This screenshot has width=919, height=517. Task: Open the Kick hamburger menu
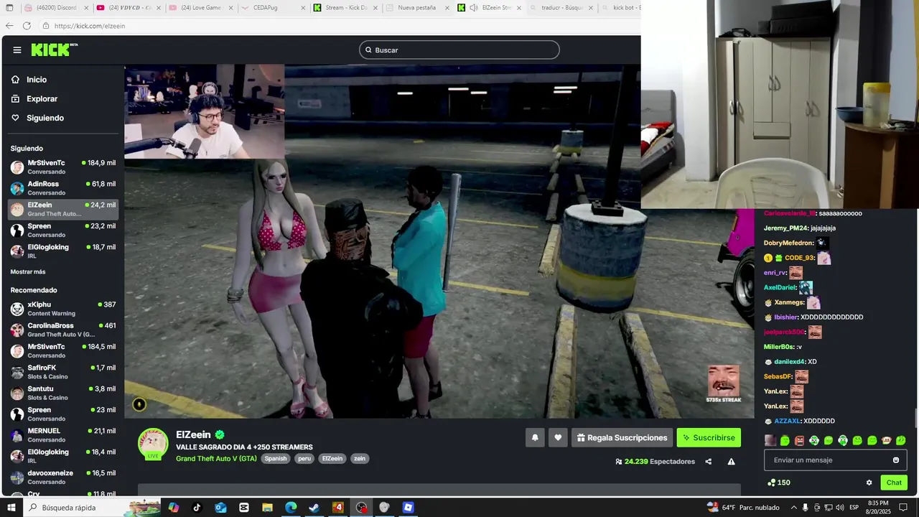coord(17,50)
